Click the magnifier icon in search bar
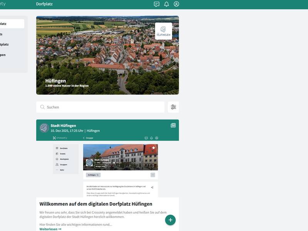Screen dimensions: 308x231 (x=42, y=107)
